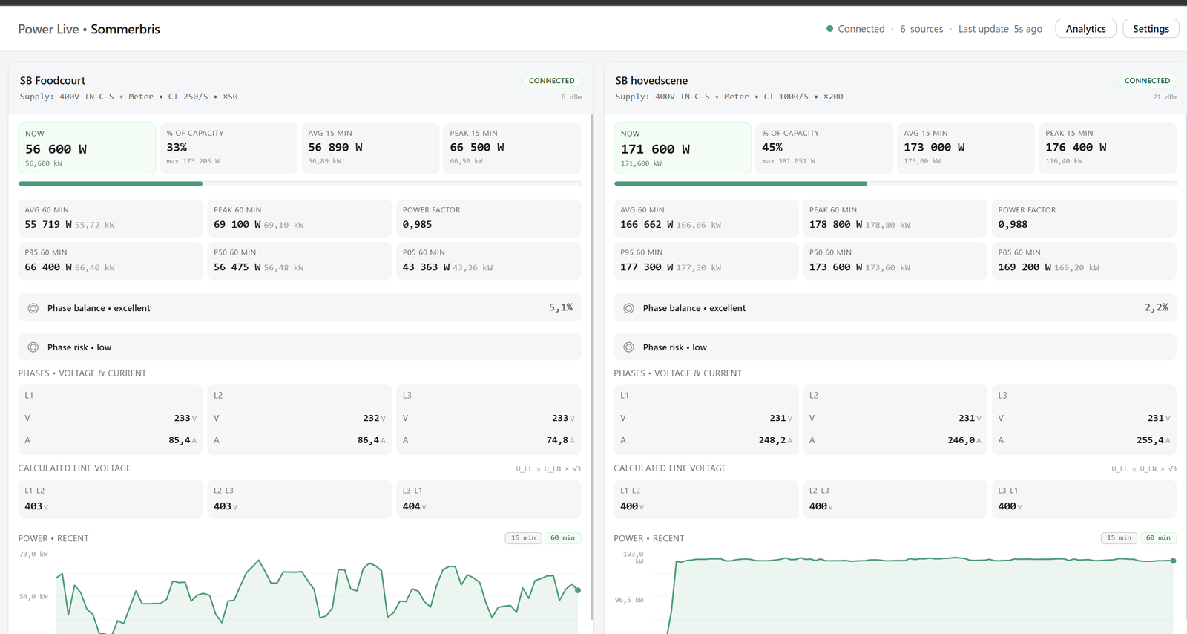Select the 15 min range in SB hovedscene chart

click(1119, 538)
